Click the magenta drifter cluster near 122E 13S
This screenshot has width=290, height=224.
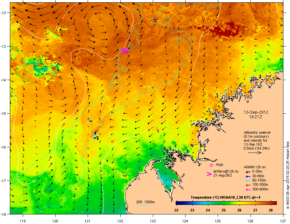[x=125, y=50]
